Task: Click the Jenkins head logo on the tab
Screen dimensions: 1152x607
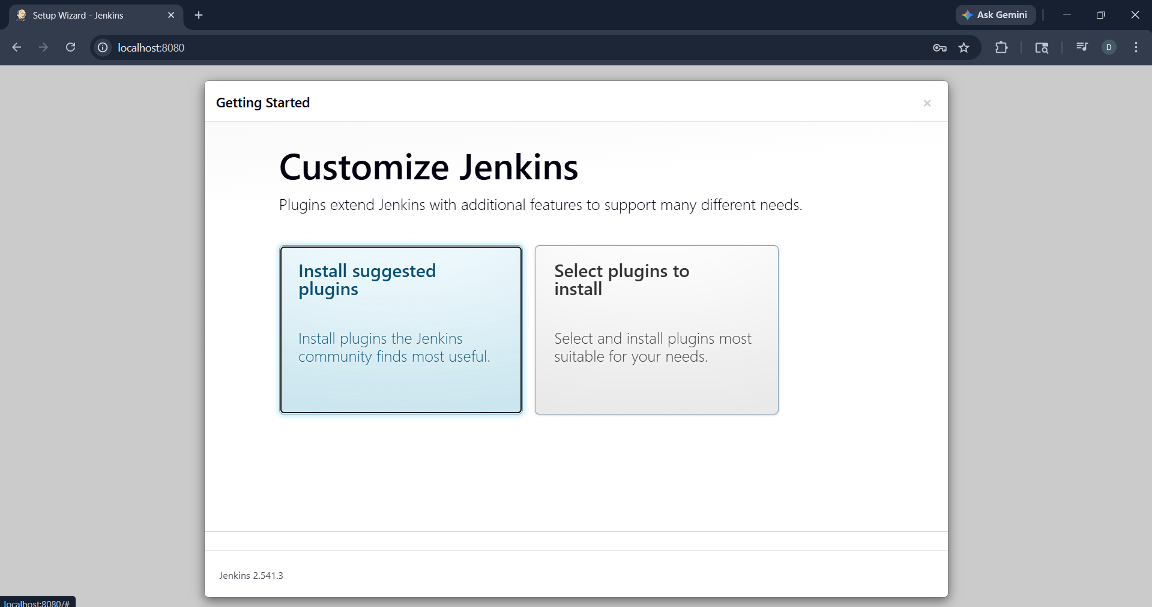Action: 22,15
